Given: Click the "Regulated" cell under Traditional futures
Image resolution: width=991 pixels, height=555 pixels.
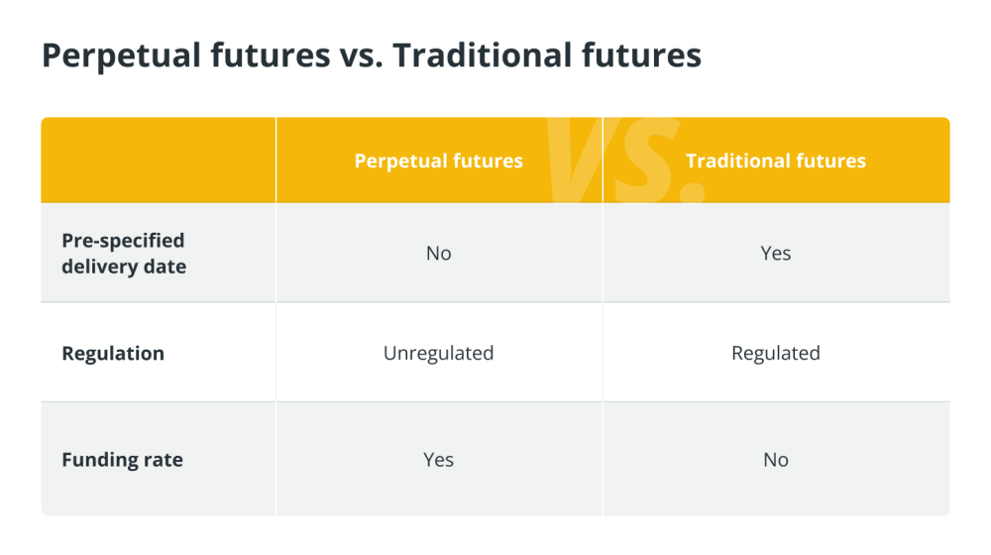Looking at the screenshot, I should point(776,353).
